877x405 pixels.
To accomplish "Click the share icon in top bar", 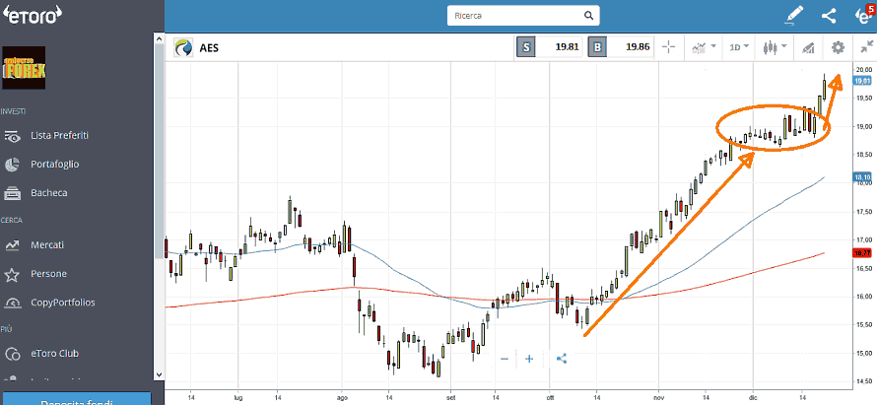I will pos(829,16).
